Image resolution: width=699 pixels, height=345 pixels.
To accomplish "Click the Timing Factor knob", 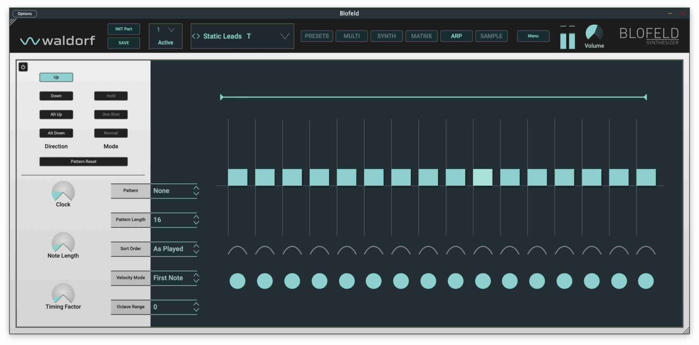I will click(63, 294).
